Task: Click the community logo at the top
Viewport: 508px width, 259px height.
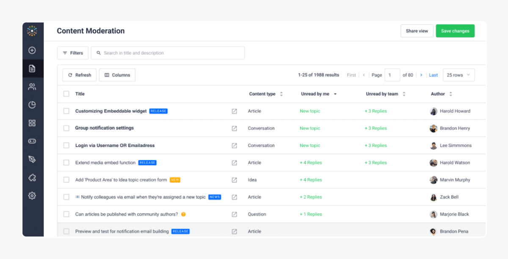Action: (32, 31)
